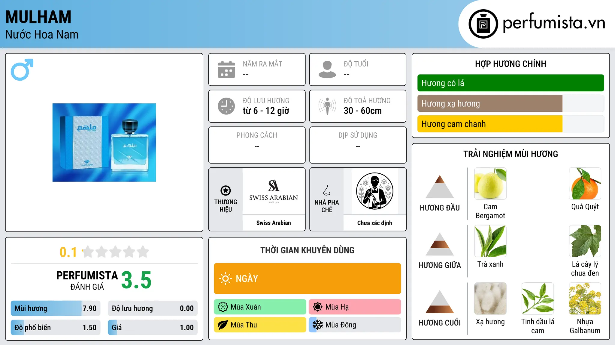
Task: Click the Chưa xác định perfumer label
Action: pos(374,223)
